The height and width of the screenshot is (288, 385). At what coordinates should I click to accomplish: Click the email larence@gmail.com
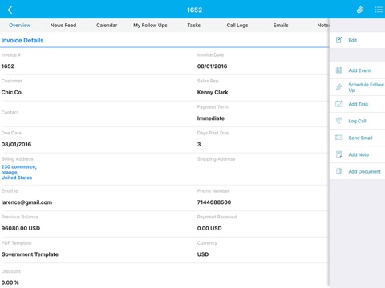pyautogui.click(x=26, y=202)
